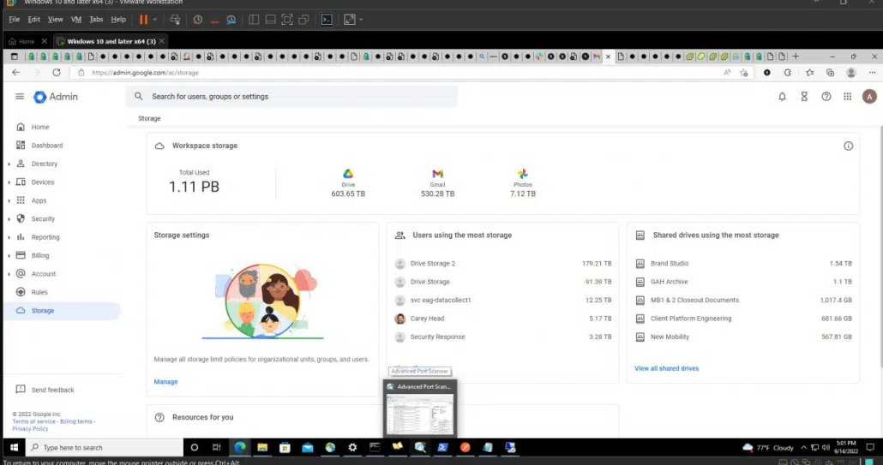The image size is (883, 465).
Task: Open tasks hourglass icon in Admin console
Action: point(804,97)
